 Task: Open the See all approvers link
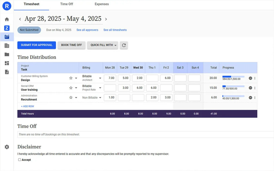tap(87, 30)
